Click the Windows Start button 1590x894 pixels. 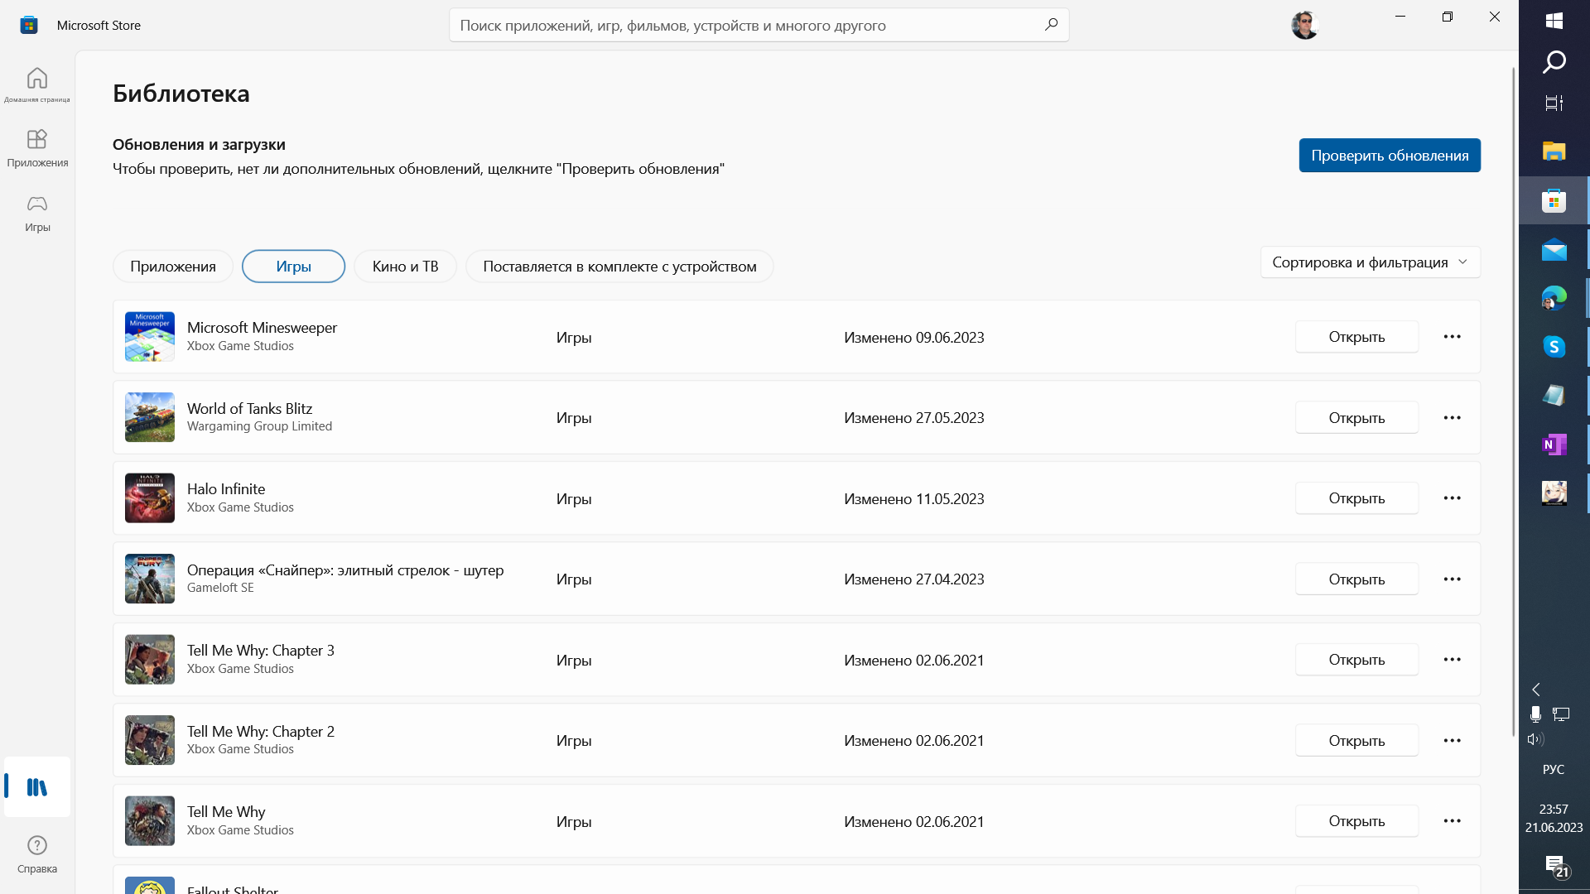coord(1554,21)
